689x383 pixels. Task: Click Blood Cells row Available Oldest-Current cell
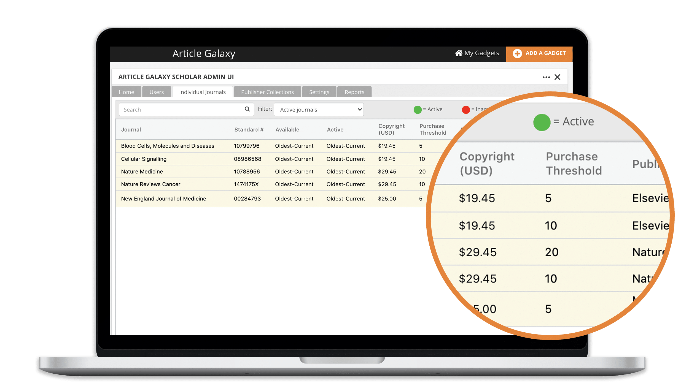click(294, 146)
